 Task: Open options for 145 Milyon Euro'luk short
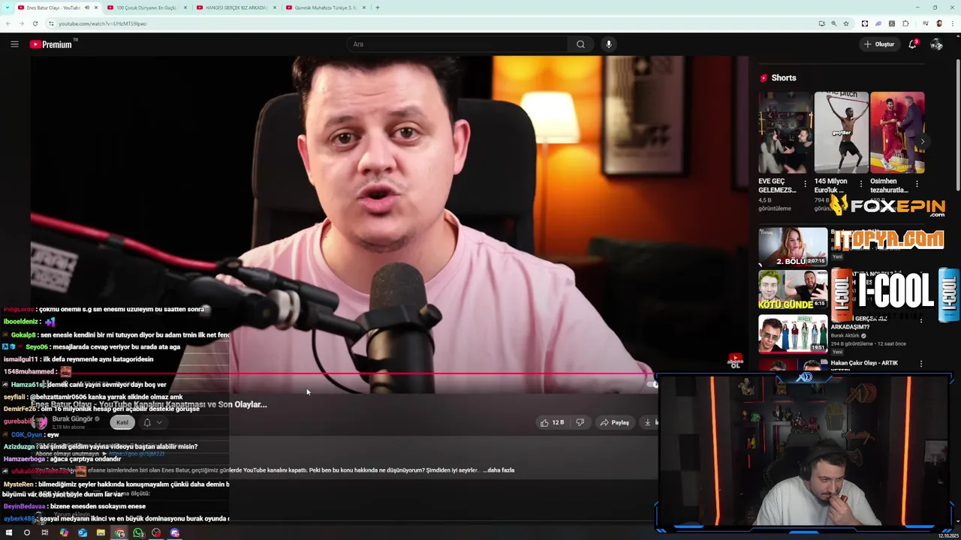pos(861,183)
